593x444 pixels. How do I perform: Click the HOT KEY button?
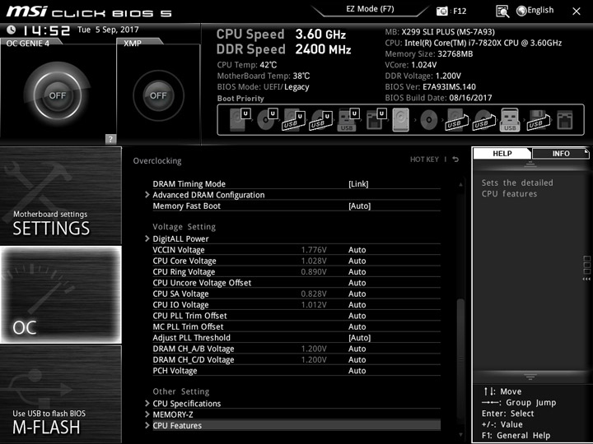click(x=424, y=160)
